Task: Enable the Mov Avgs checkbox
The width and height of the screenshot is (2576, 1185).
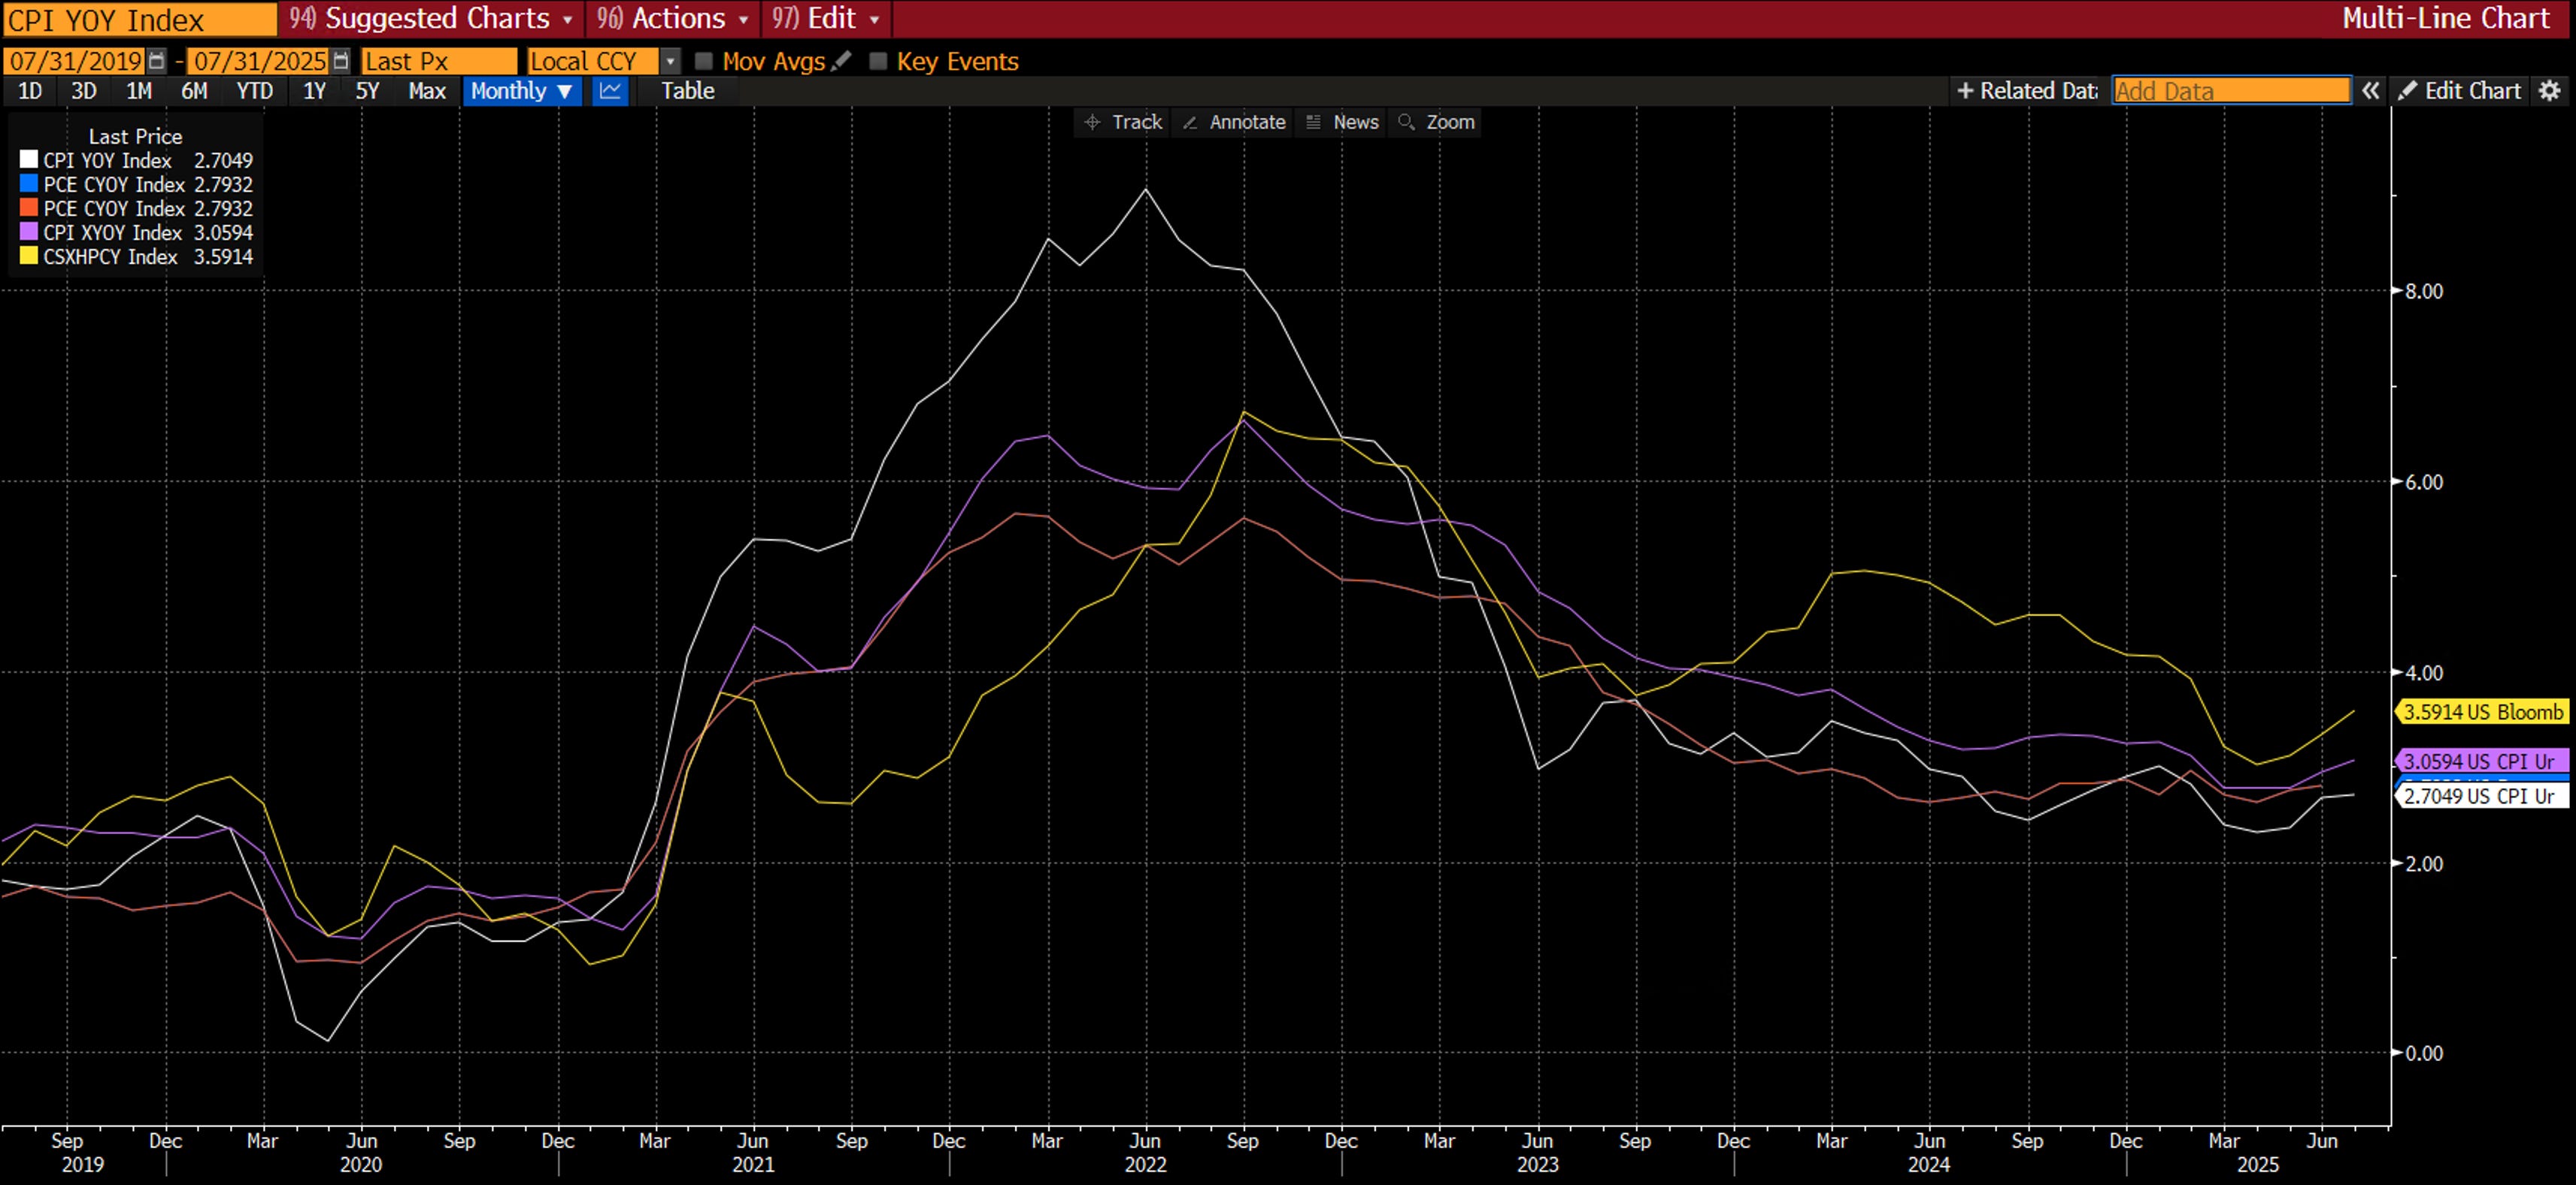Action: [704, 61]
